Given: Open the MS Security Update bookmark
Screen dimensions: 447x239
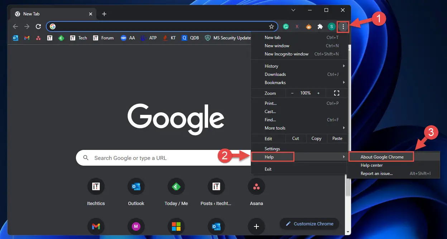Looking at the screenshot, I should [x=228, y=38].
